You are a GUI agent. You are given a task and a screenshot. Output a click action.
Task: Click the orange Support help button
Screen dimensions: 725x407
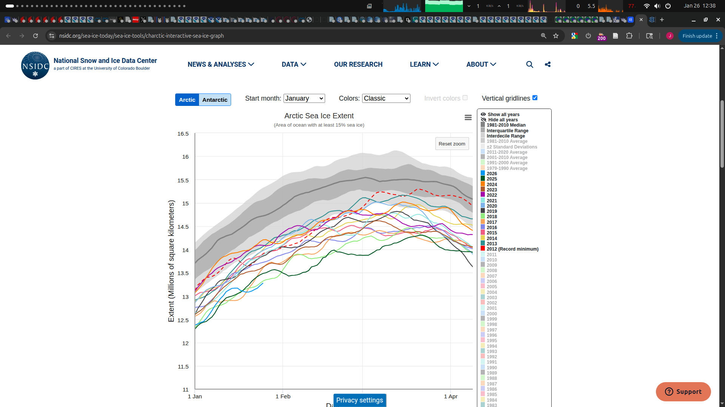683,392
